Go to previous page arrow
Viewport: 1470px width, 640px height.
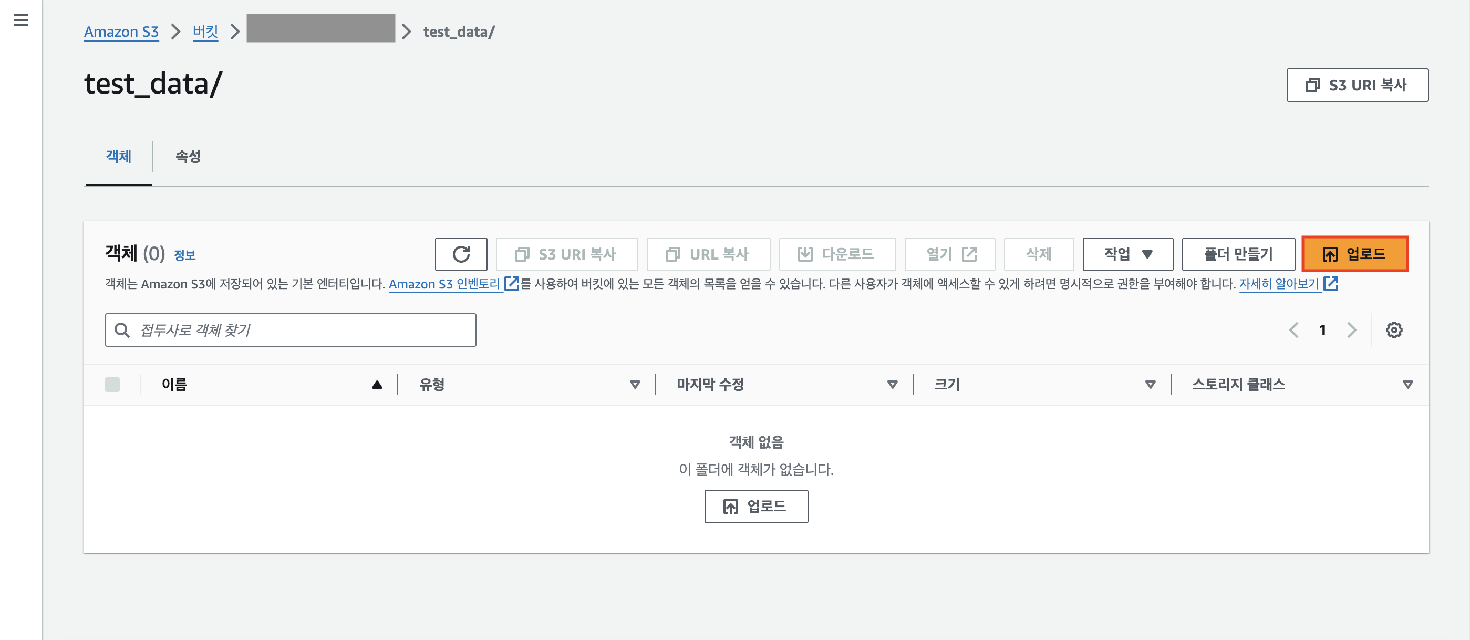[x=1293, y=330]
